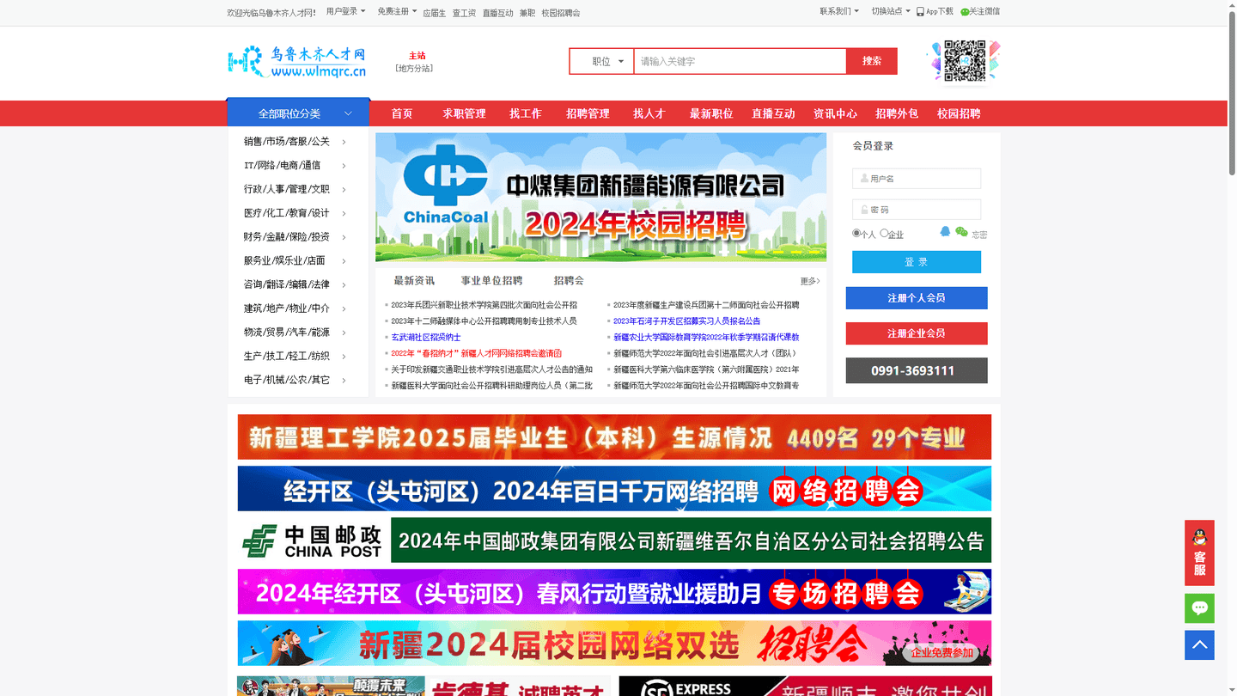Open the 直播互动 nav item in red bar
1237x696 pixels.
[773, 113]
